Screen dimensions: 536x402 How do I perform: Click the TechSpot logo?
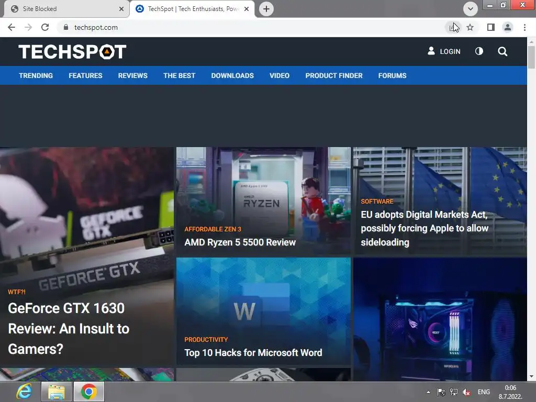72,52
